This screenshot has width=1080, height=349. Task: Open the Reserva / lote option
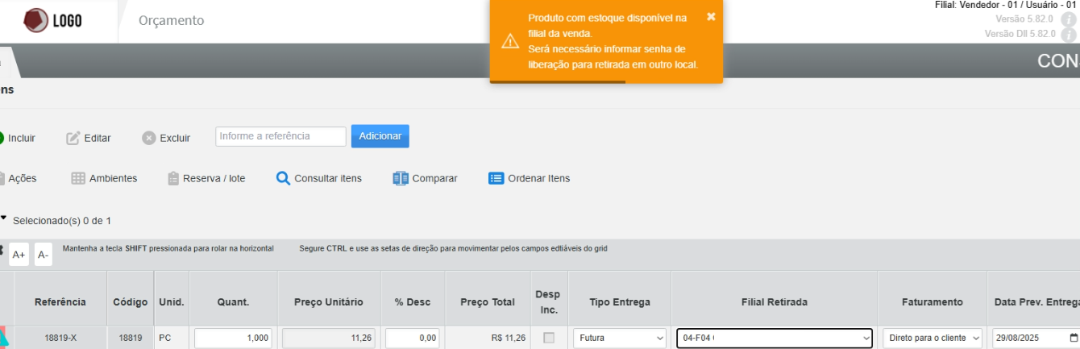click(x=214, y=178)
